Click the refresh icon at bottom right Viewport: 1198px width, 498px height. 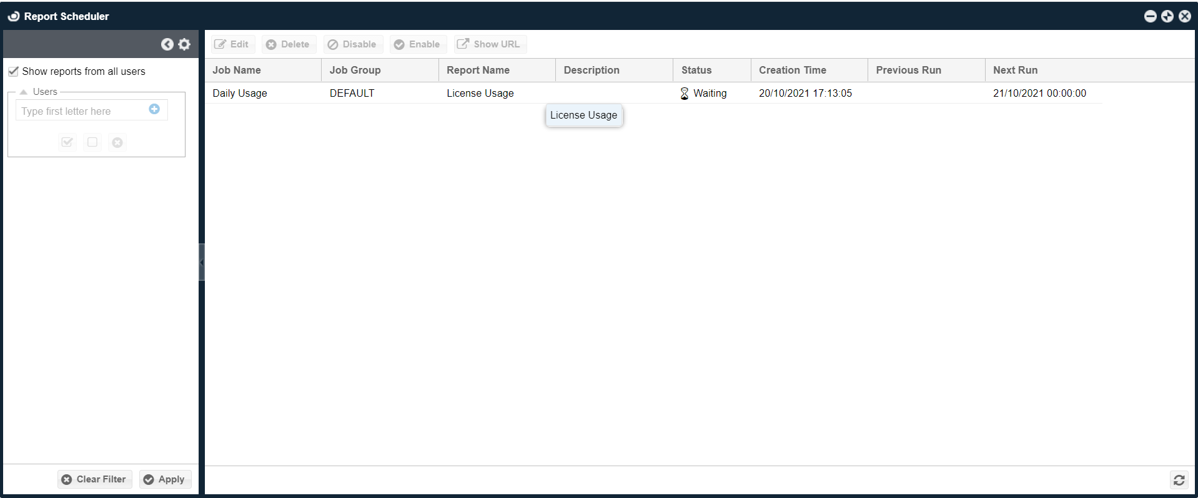(1179, 480)
